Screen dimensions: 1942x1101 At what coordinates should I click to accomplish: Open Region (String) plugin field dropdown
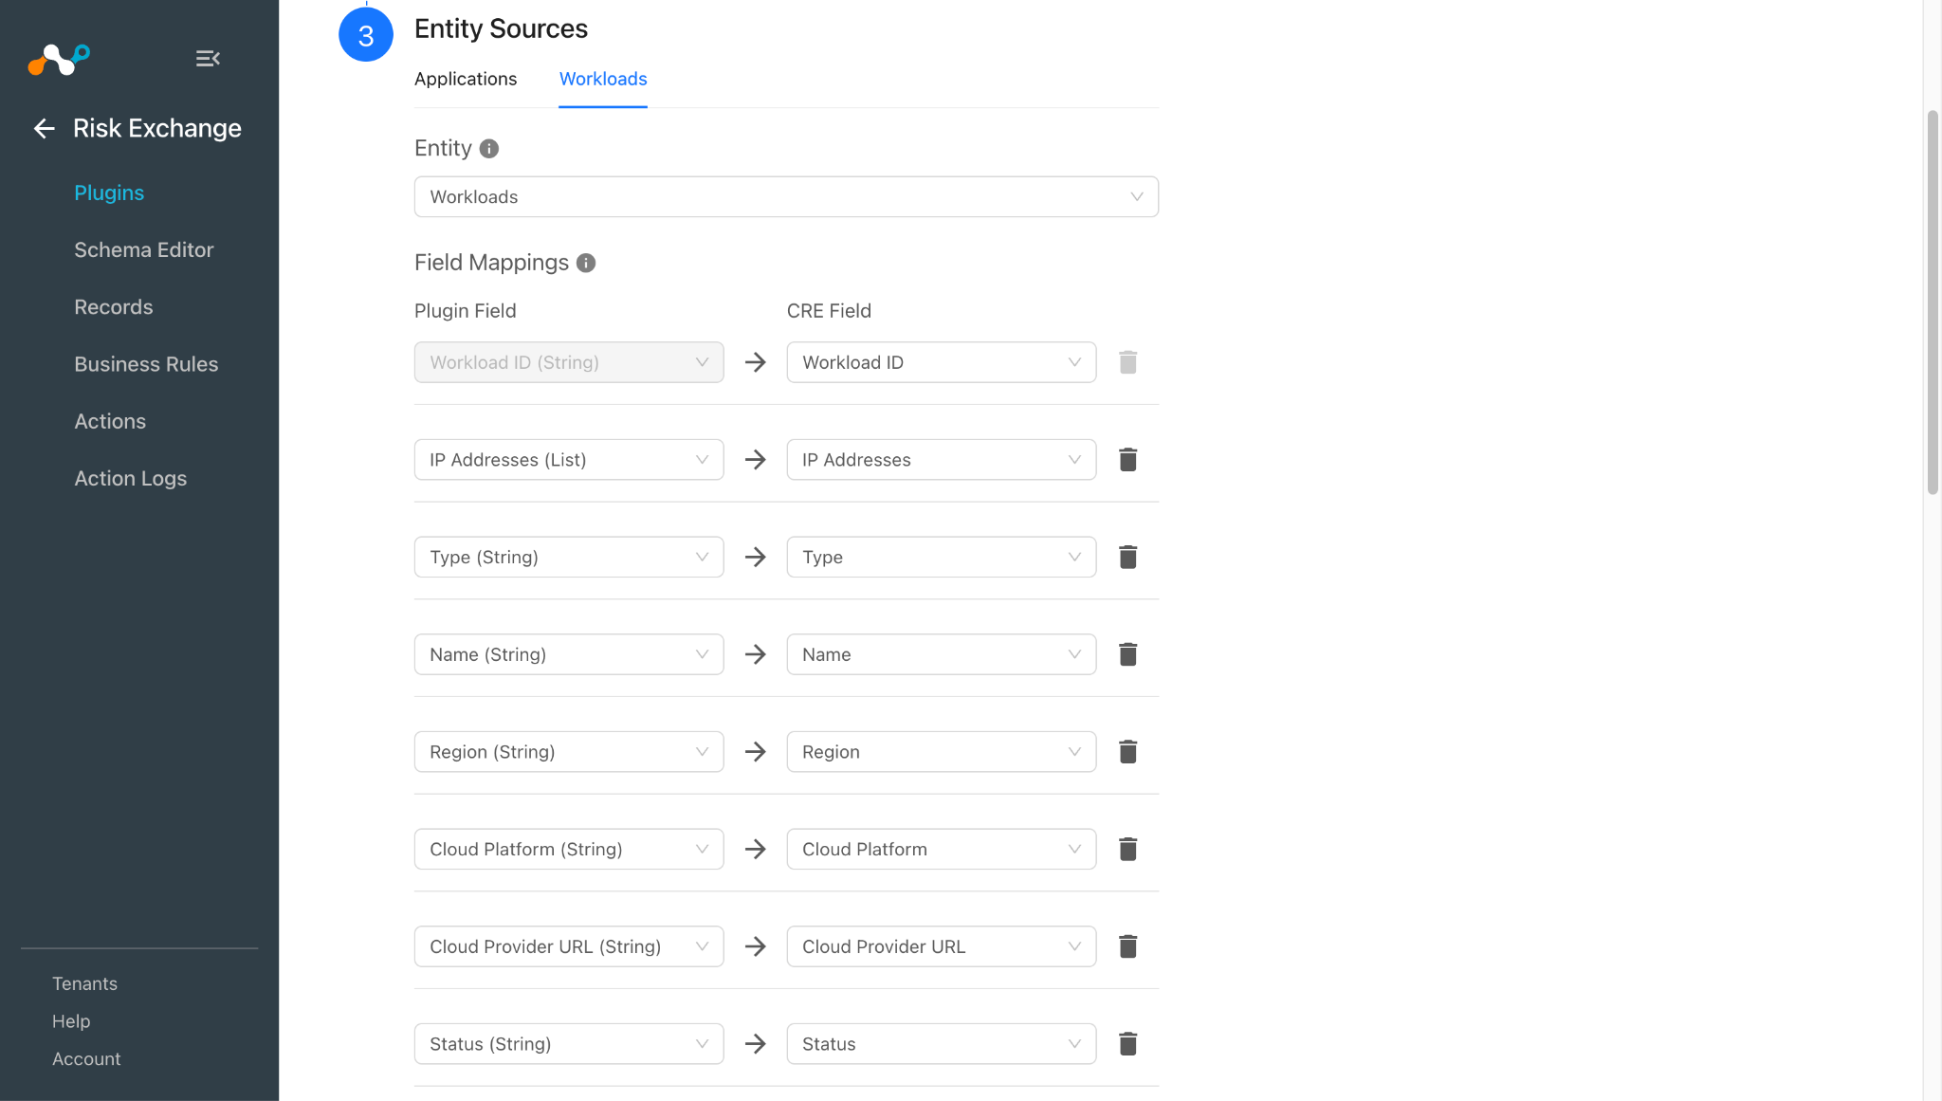[x=569, y=752]
